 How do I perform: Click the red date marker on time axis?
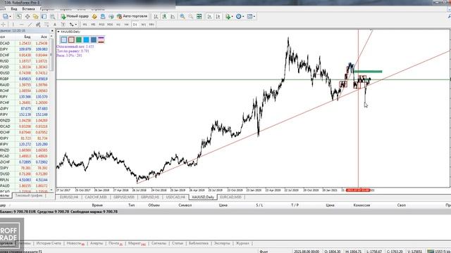pos(358,190)
